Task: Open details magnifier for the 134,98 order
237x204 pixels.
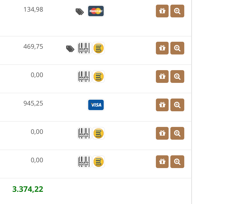Action: pos(177,11)
